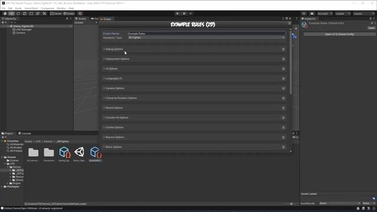Toggle the Inspector panel lock icon
The width and height of the screenshot is (377, 212).
point(371,18)
